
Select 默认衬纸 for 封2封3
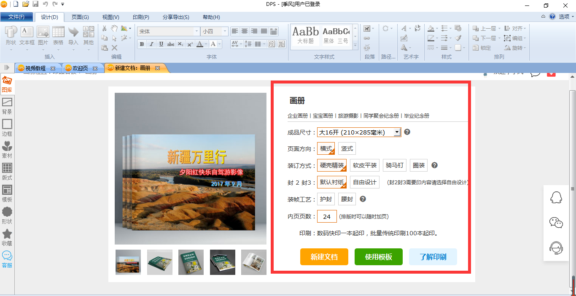coord(332,182)
